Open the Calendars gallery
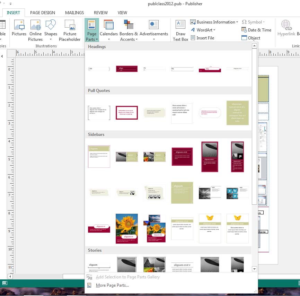 pos(109,29)
